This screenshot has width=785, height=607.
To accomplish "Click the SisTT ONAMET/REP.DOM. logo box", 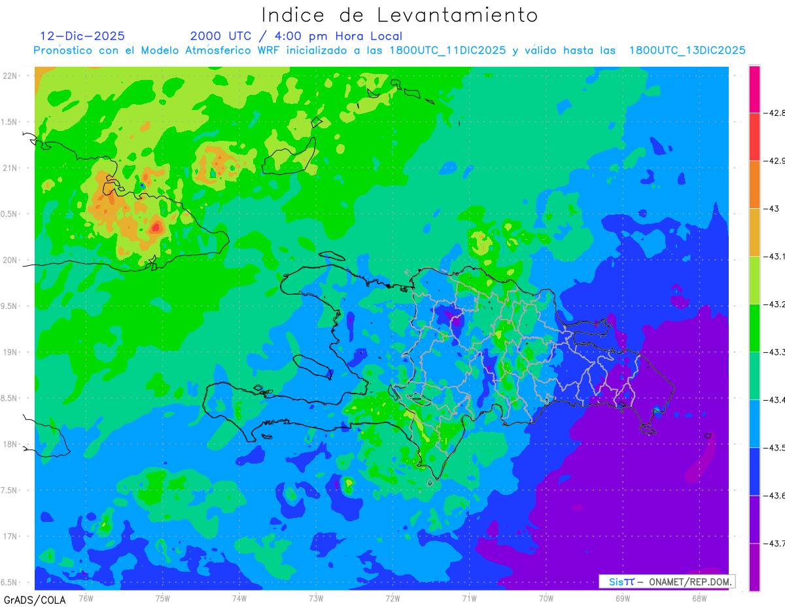I will pyautogui.click(x=667, y=581).
